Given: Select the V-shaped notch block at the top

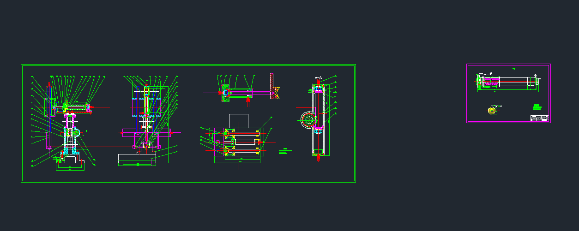Looking at the screenshot, I should click(276, 92).
